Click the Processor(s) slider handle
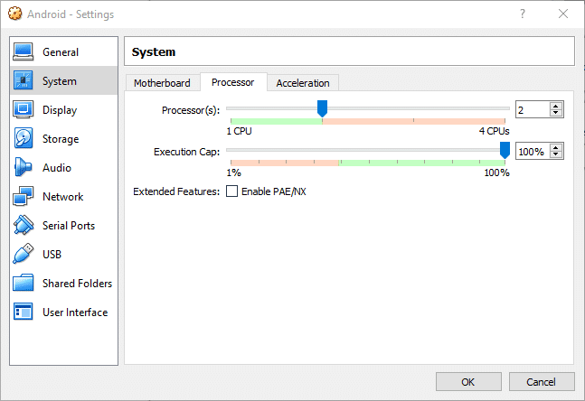This screenshot has height=401, width=585. pyautogui.click(x=322, y=108)
